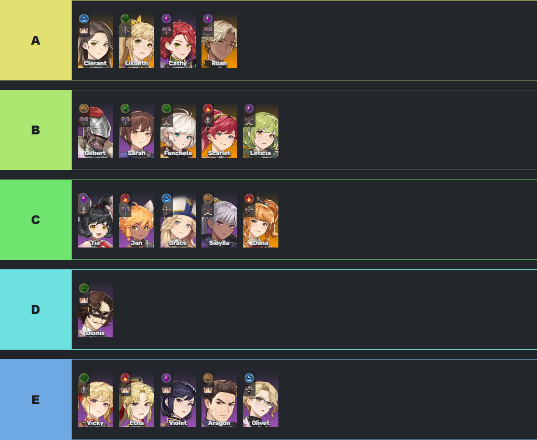Click Leticia's crossed-swords class icon
The image size is (537, 440).
[x=249, y=121]
